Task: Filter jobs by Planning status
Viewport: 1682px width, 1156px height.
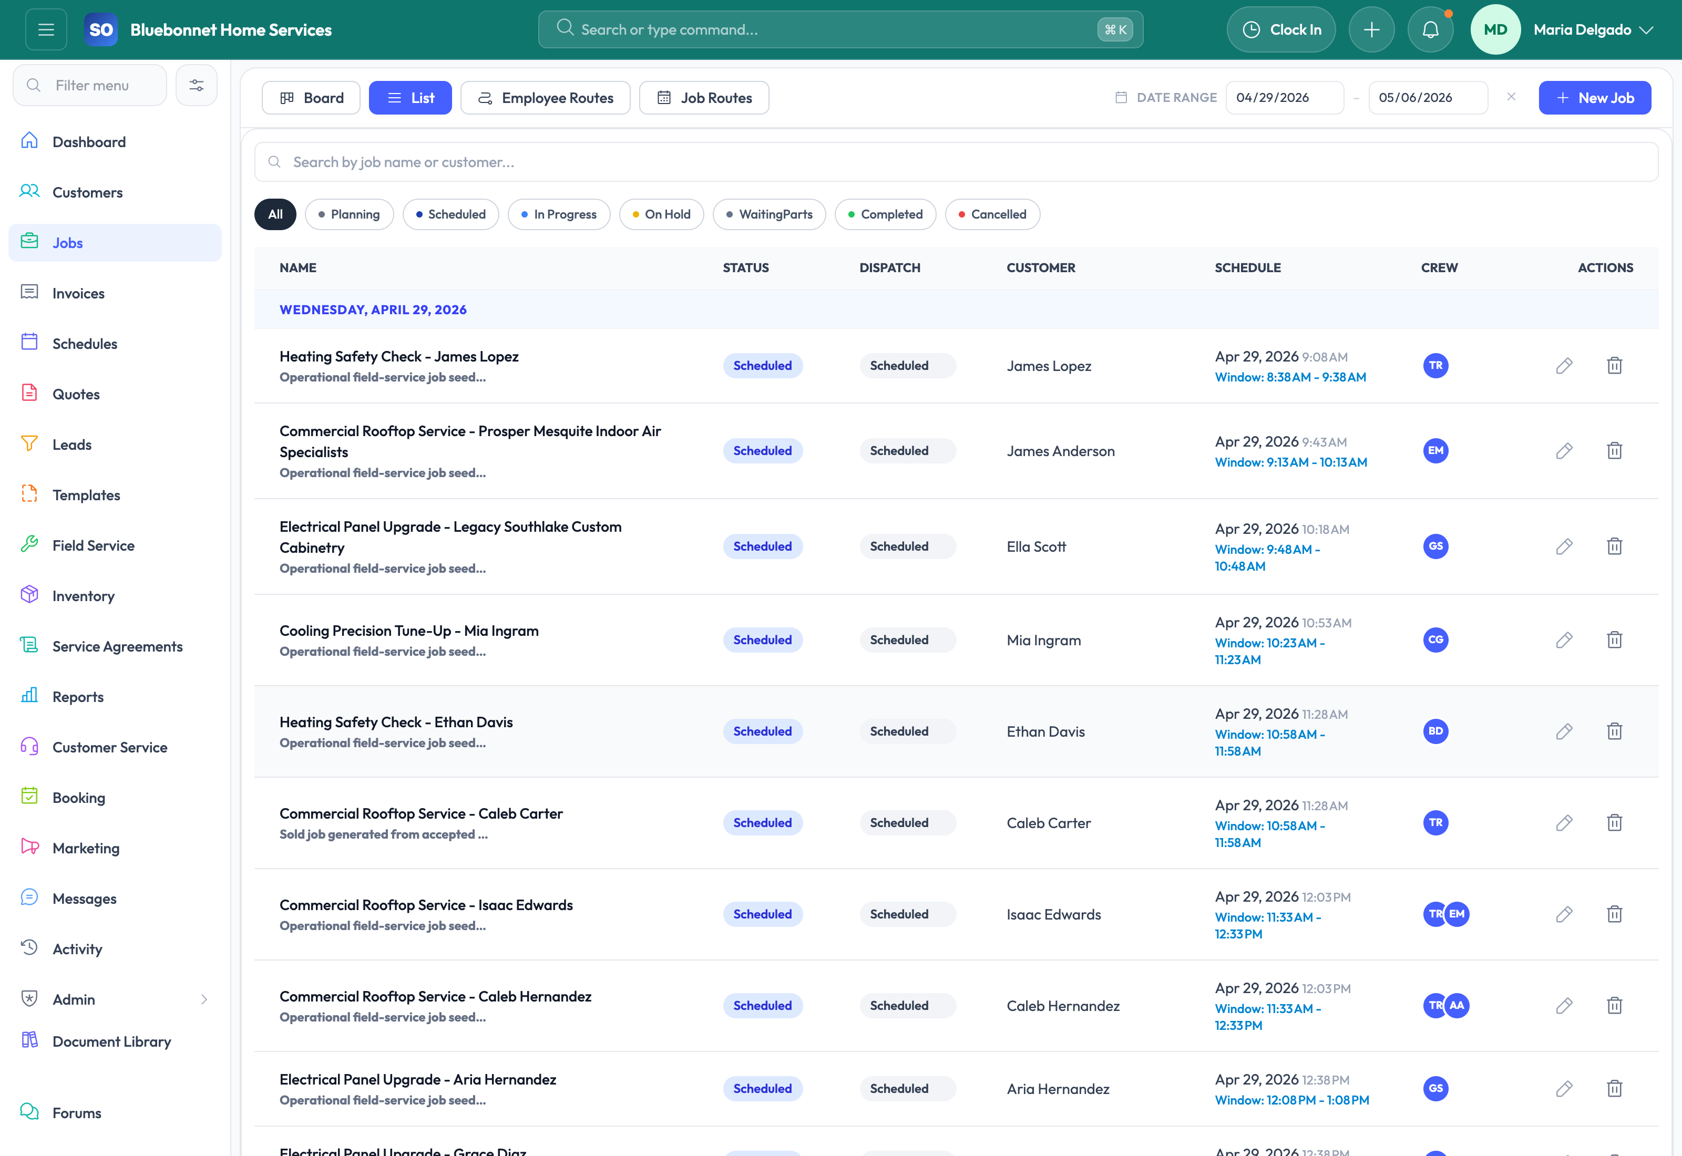Action: [x=349, y=214]
